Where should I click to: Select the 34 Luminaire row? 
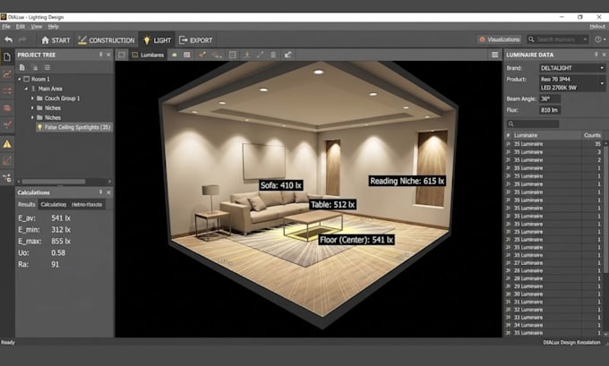pos(553,325)
